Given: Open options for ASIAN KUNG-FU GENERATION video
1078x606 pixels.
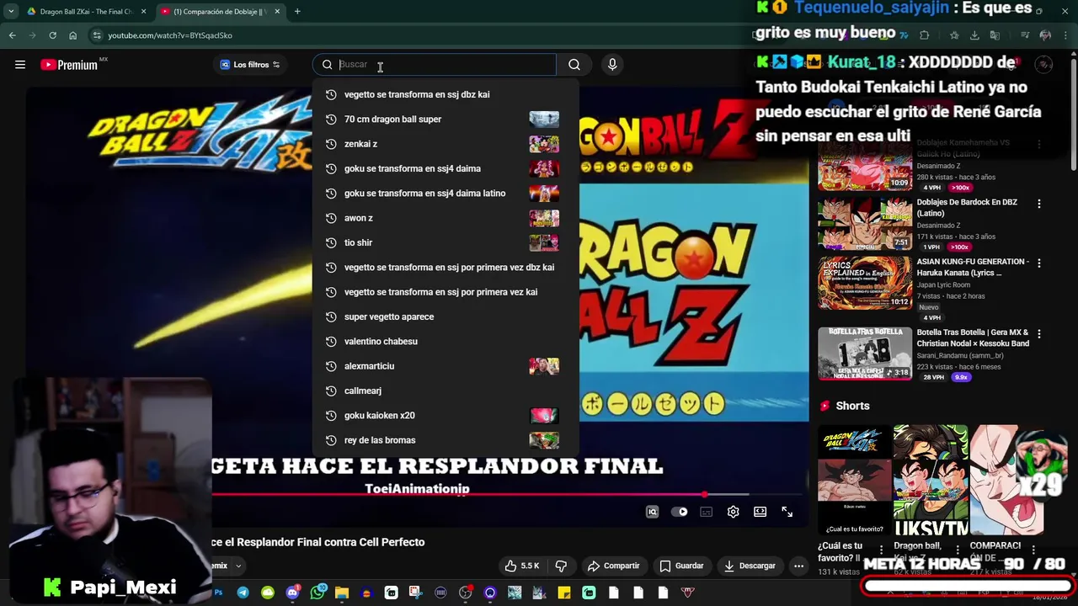Looking at the screenshot, I should pos(1038,263).
